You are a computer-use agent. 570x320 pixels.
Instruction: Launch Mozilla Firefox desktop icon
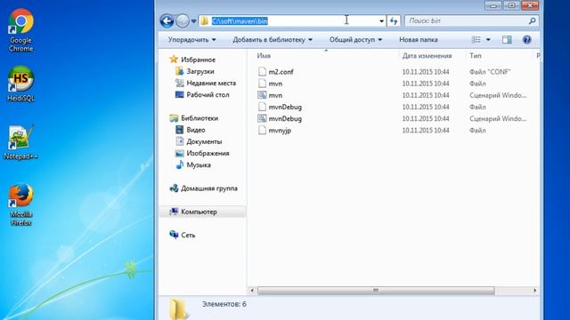click(x=20, y=205)
